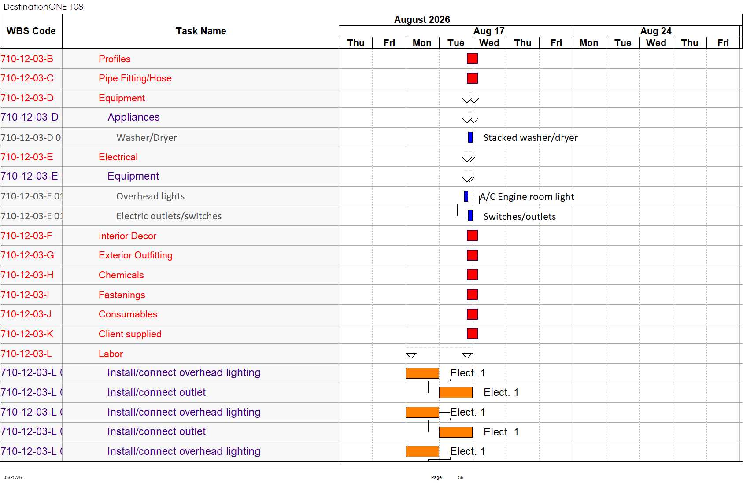Image resolution: width=743 pixels, height=483 pixels.
Task: Select the red marker on Pipe Fitting/Hose row
Action: [472, 78]
